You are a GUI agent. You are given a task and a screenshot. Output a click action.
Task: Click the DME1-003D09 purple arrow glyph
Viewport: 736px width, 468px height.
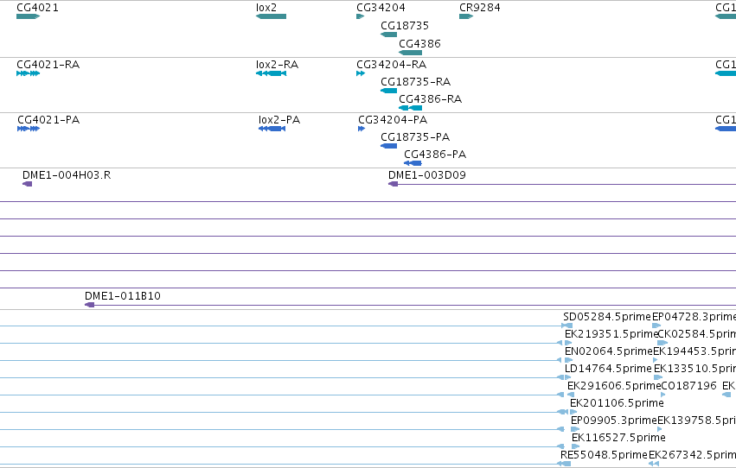click(x=393, y=184)
